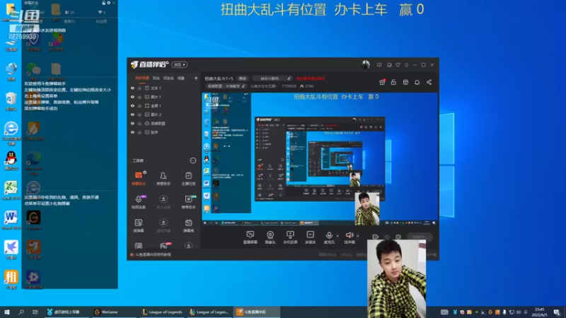This screenshot has width=566, height=318.
Task: Toggle visibility of 全屏 1 layer
Action: (132, 105)
